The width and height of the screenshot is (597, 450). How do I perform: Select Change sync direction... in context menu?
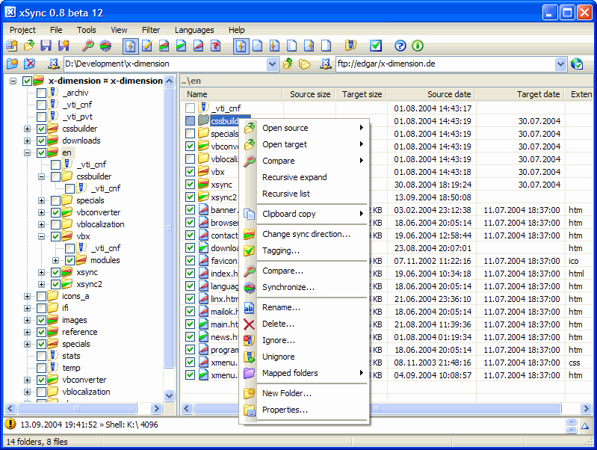click(306, 234)
